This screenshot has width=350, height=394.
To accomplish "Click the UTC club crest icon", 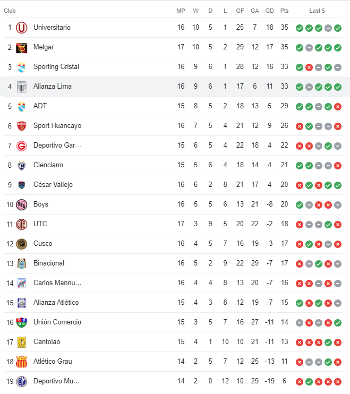I will pyautogui.click(x=21, y=224).
